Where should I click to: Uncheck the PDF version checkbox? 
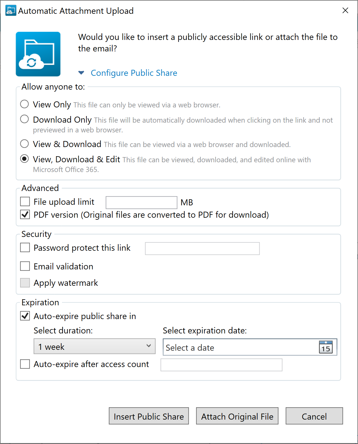click(25, 215)
